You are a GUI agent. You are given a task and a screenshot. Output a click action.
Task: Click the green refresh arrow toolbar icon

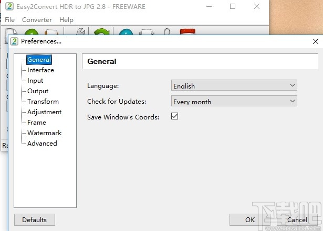[x=101, y=32]
